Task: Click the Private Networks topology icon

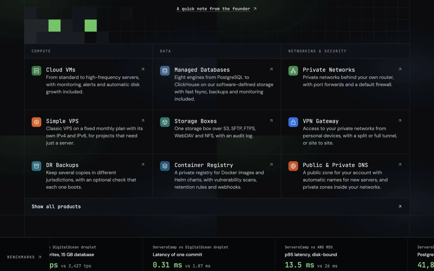Action: click(293, 71)
